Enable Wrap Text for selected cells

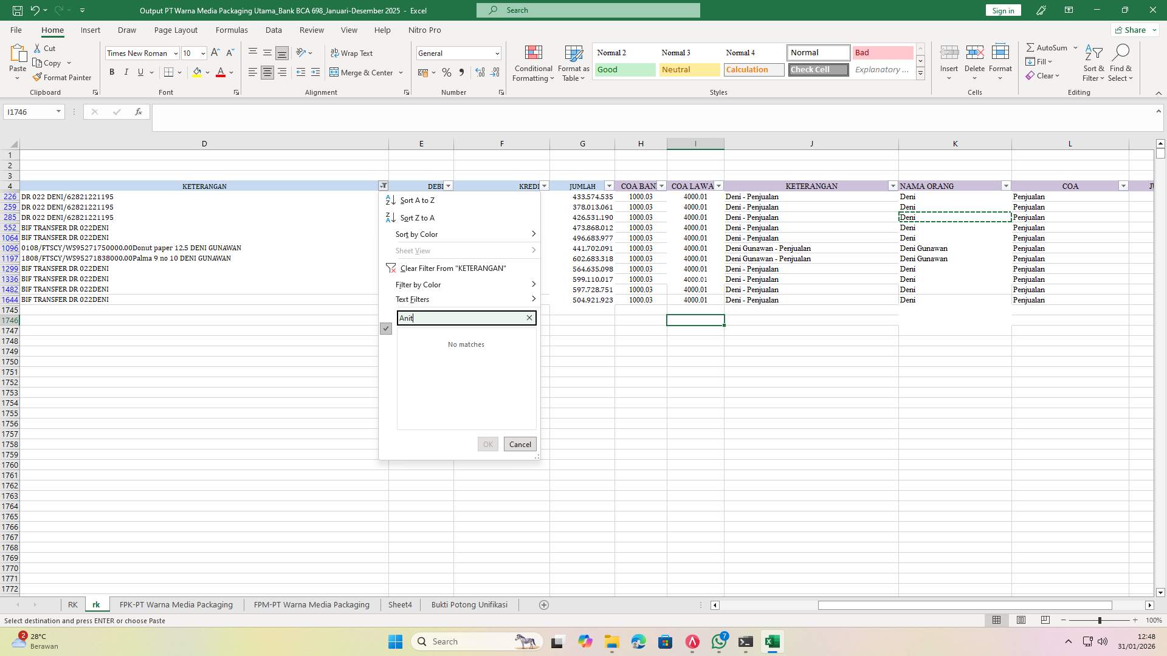[x=353, y=53]
